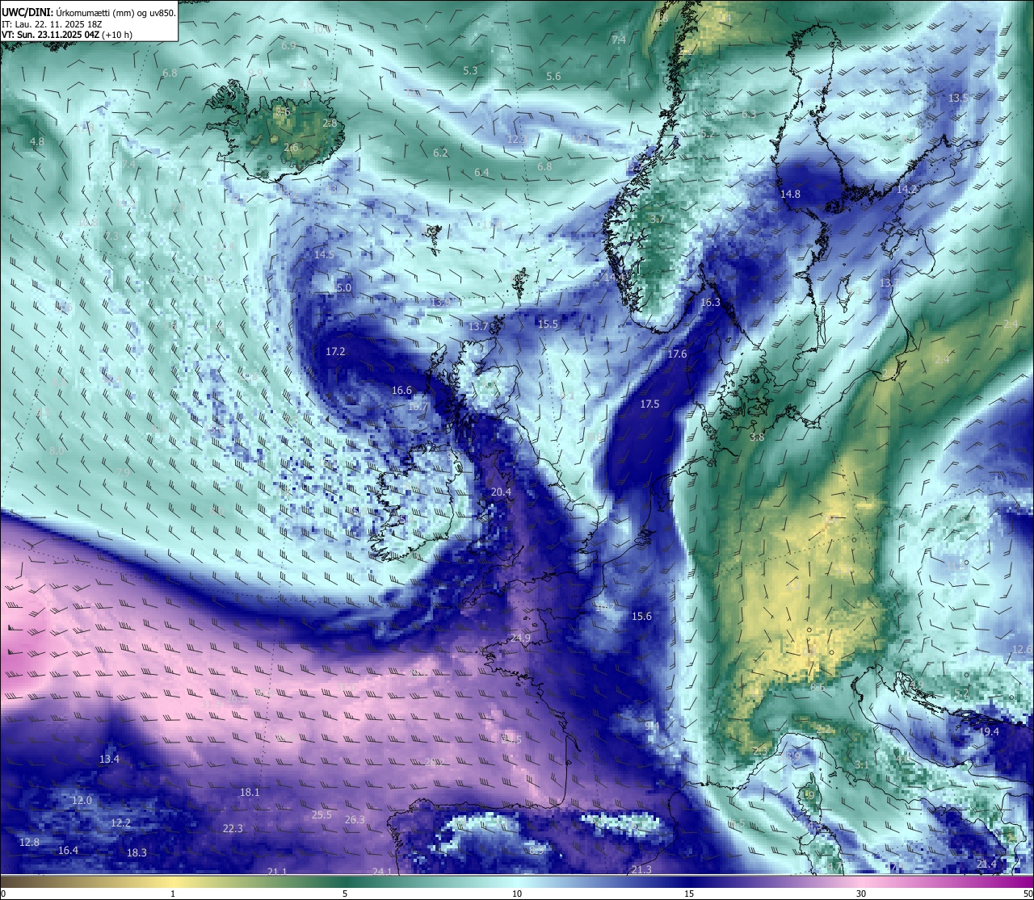Viewport: 1034px width, 900px height.
Task: Click the 16.3 value label
Action: click(710, 303)
